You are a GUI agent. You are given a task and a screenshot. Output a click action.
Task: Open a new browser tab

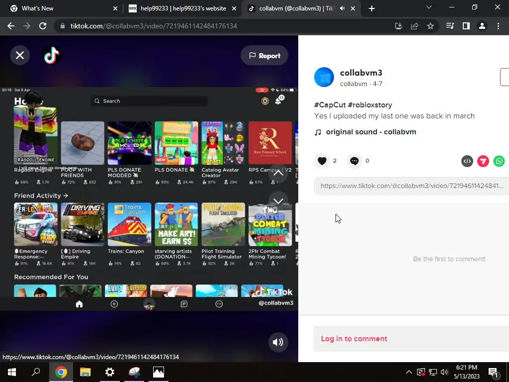pos(372,8)
